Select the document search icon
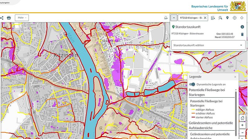248x139 pixels. pyautogui.click(x=213, y=18)
